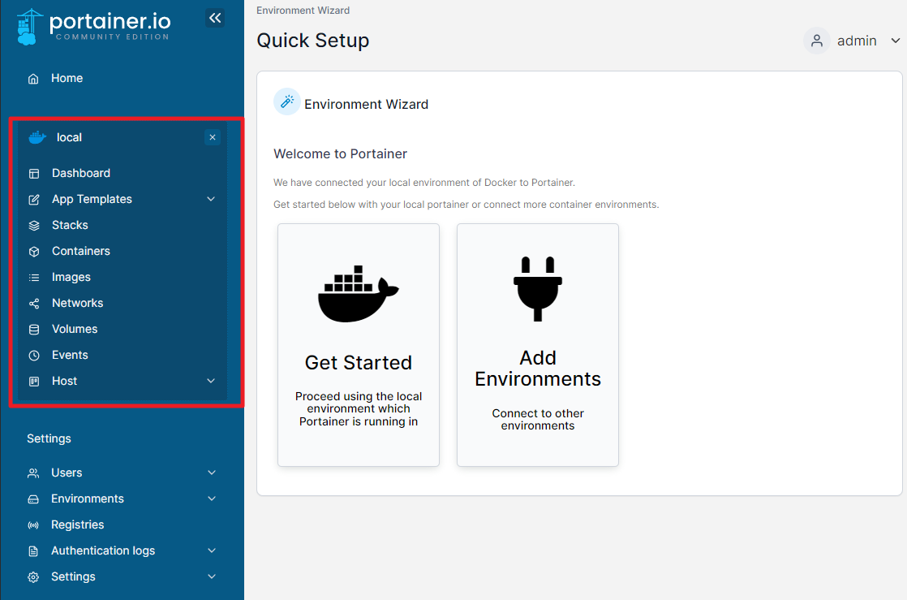Viewport: 907px width, 600px height.
Task: Go to Stacks in the sidebar
Action: point(70,225)
